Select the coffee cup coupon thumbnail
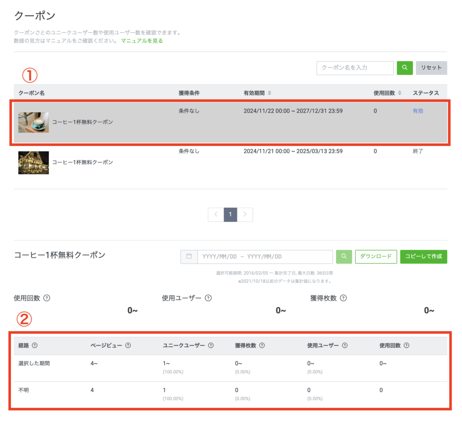This screenshot has width=462, height=429. (x=33, y=122)
